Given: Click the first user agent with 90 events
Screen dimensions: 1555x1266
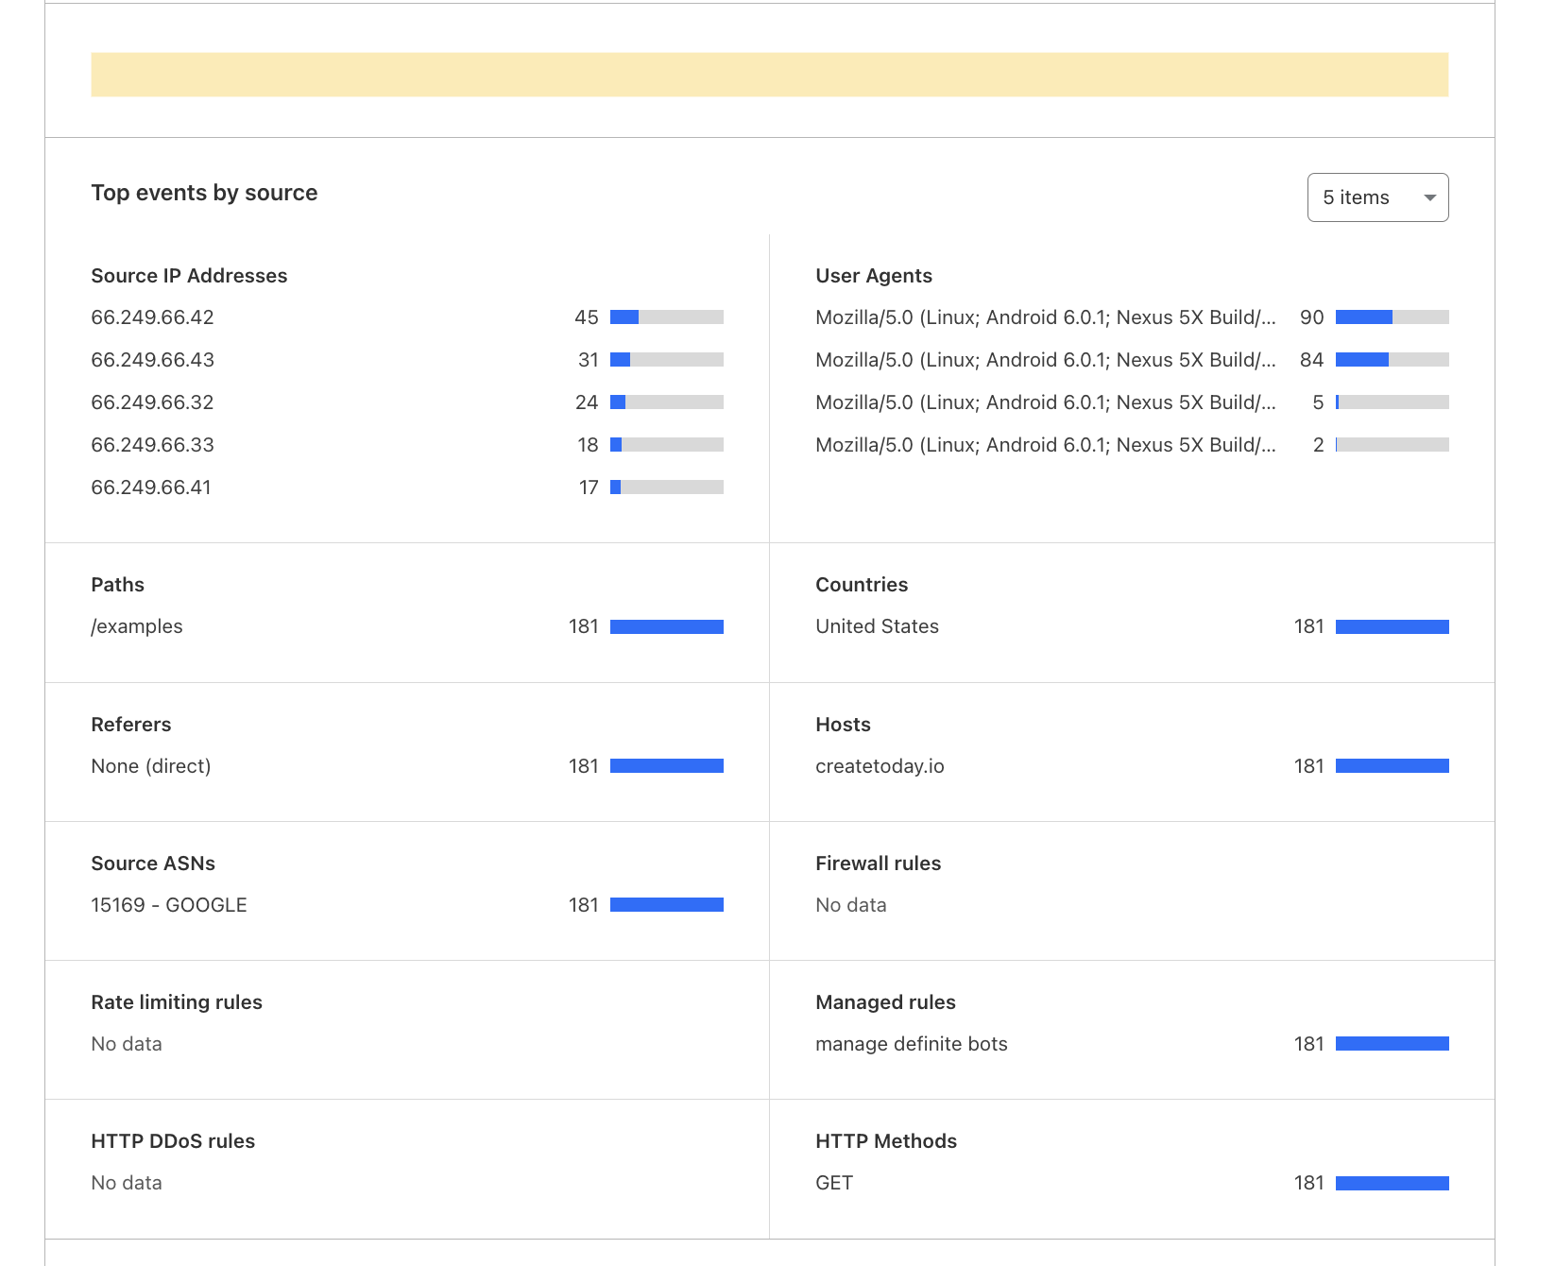Looking at the screenshot, I should 1045,317.
